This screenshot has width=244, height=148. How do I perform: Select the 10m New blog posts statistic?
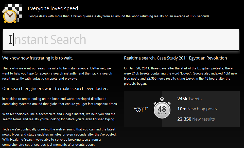point(197,109)
